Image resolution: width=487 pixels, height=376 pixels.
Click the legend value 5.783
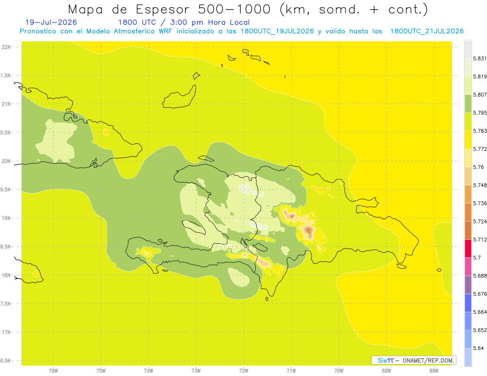[480, 131]
